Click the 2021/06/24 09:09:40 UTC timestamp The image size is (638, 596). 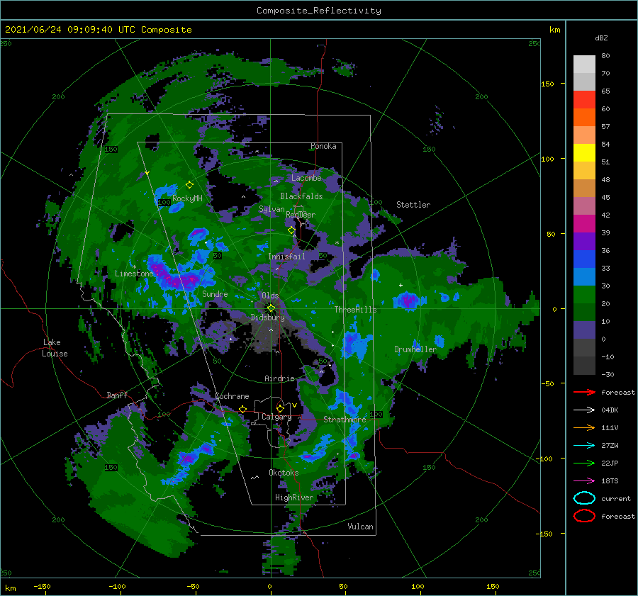tap(98, 30)
